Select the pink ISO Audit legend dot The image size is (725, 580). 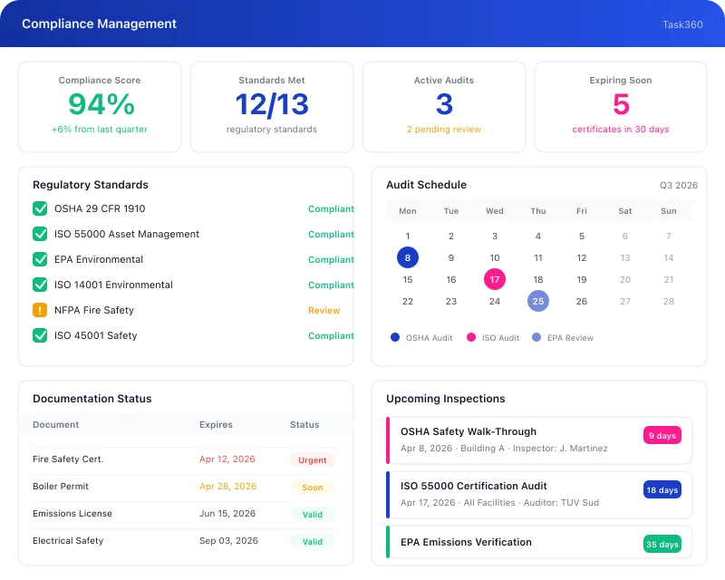[469, 337]
